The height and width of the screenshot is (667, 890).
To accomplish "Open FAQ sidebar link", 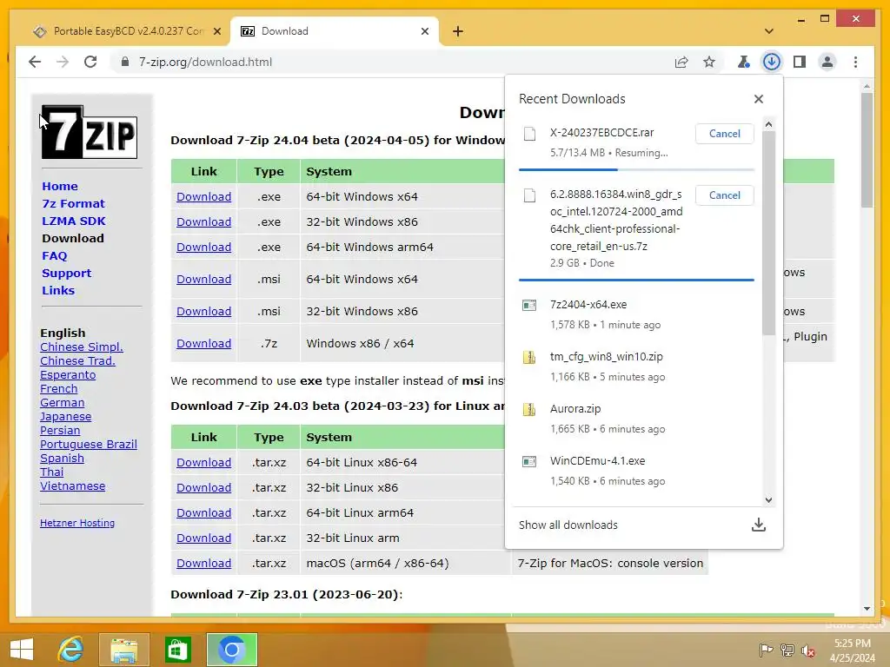I will pyautogui.click(x=55, y=256).
